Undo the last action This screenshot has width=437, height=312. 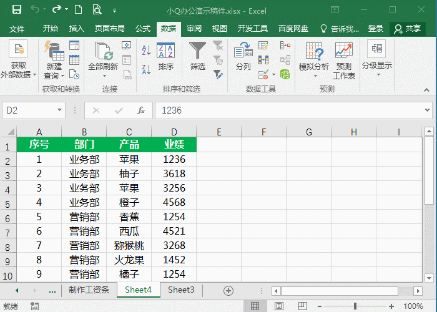35,10
